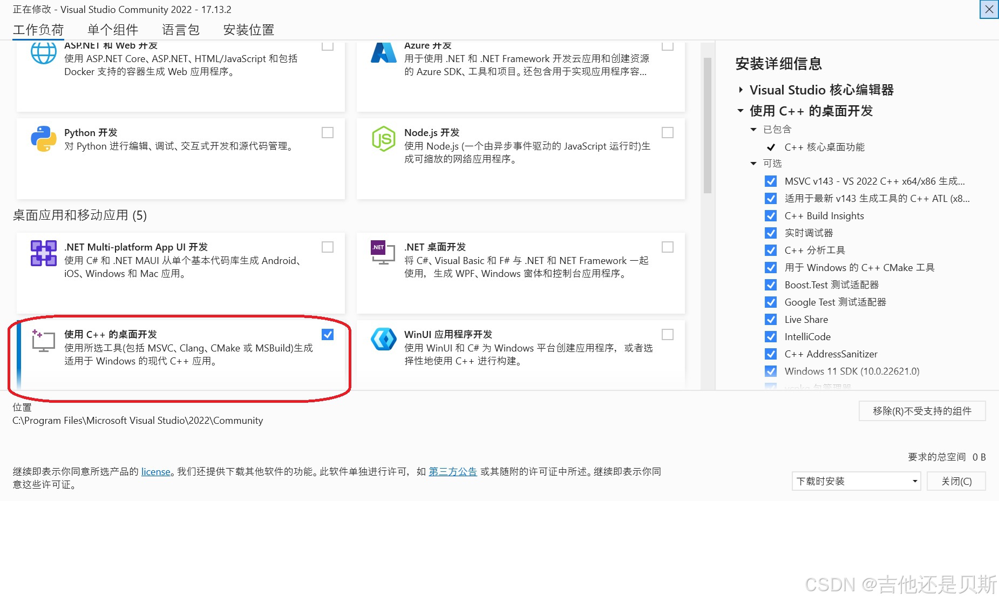Select the 使用 C++ 的桌面开发 icon
Image resolution: width=999 pixels, height=602 pixels.
[43, 340]
